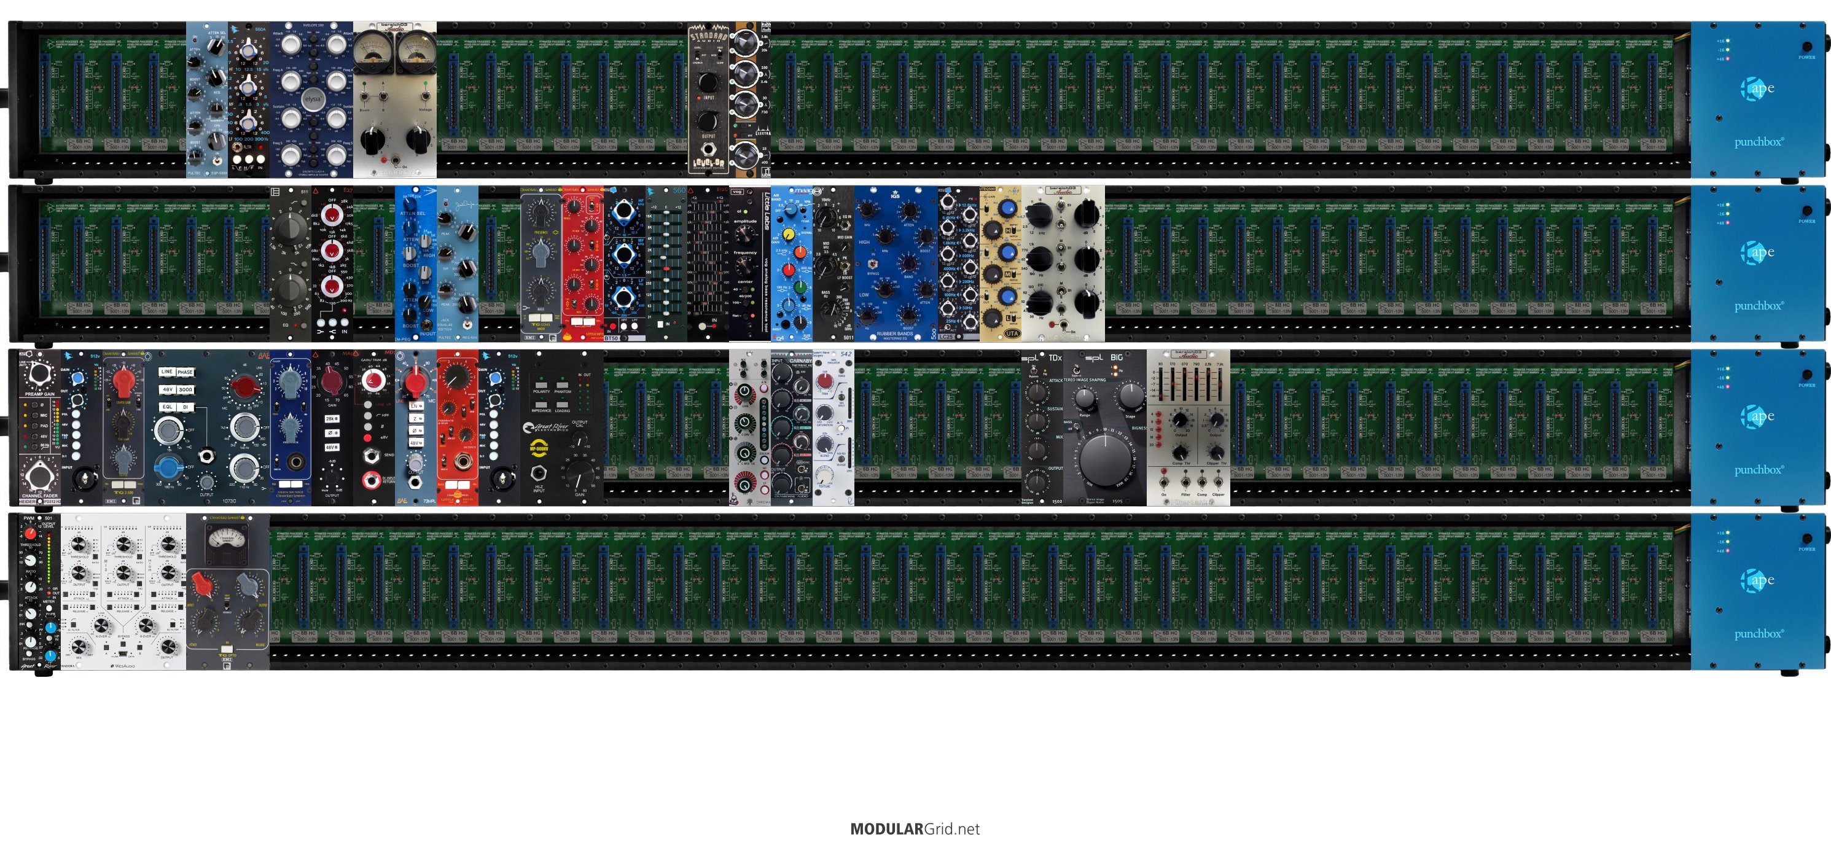1831x842 pixels.
Task: Toggle the BASS switch on SPL BiG
Action: 1077,426
